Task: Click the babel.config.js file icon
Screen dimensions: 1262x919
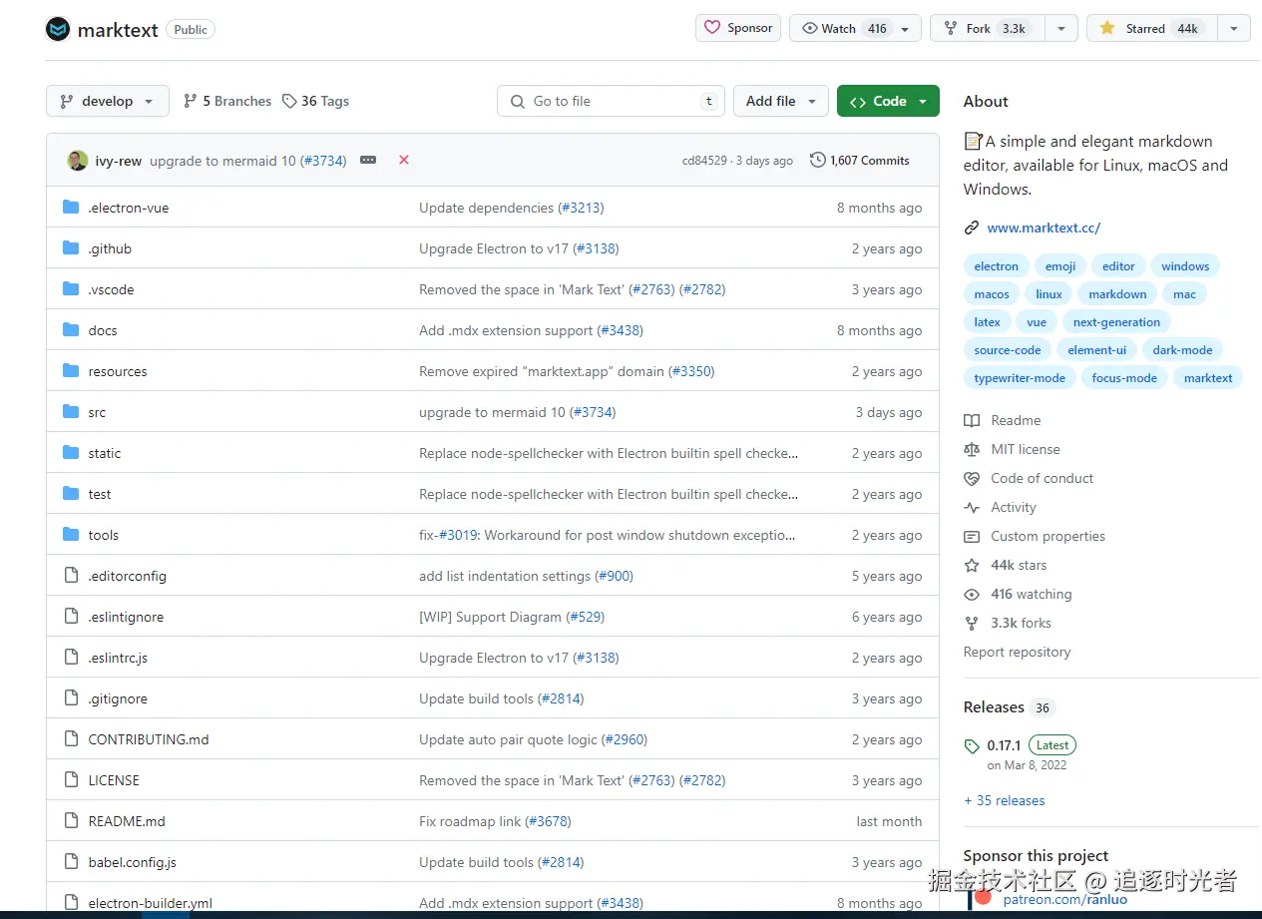Action: (x=71, y=862)
